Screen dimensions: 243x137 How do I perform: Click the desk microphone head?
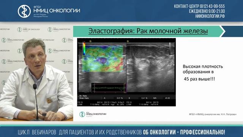point(35,86)
